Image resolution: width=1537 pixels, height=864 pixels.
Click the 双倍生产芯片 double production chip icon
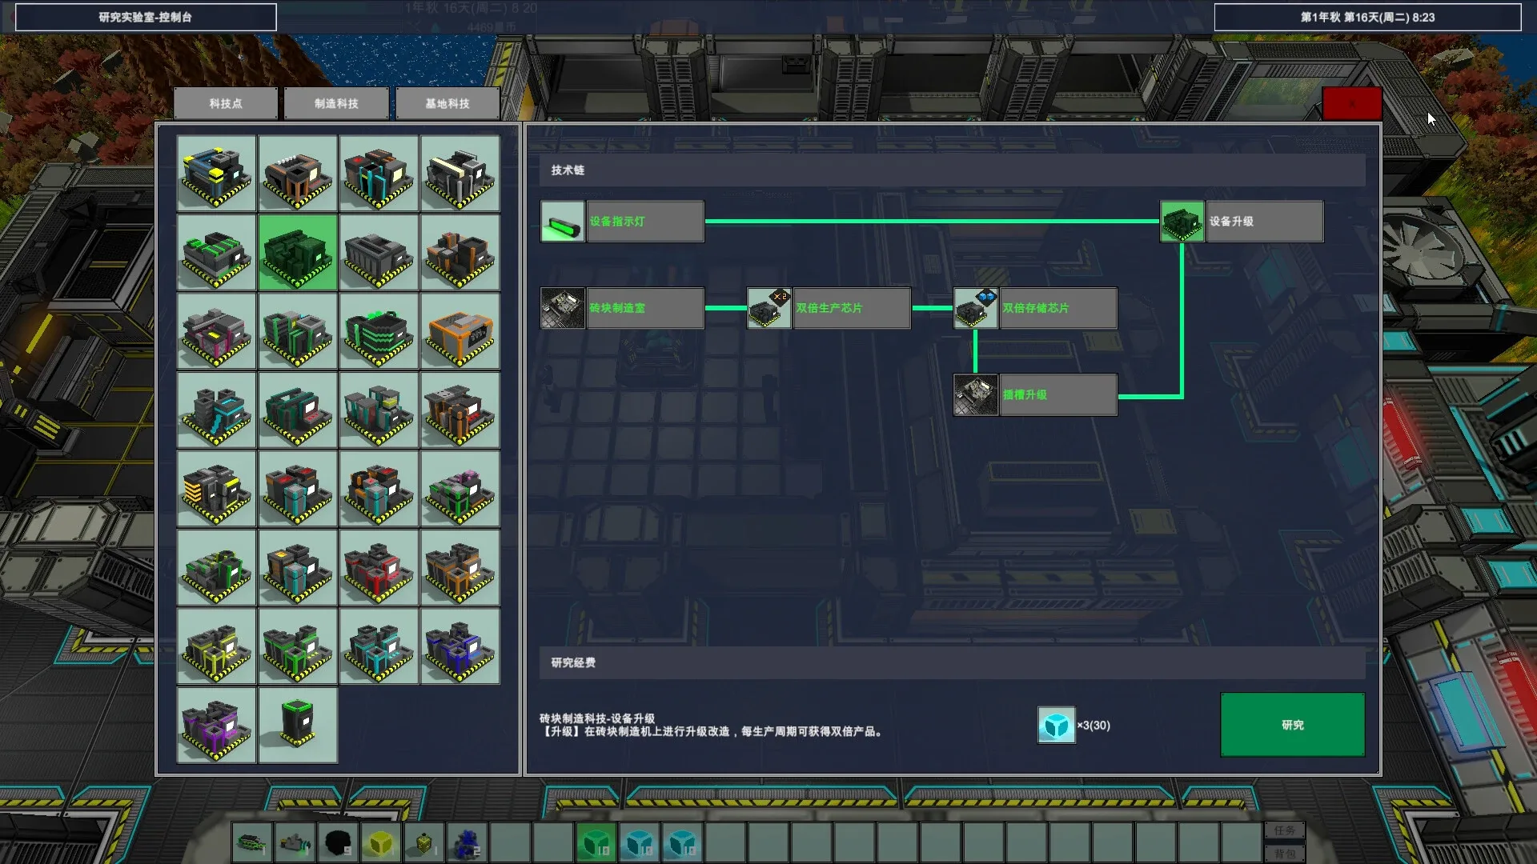(768, 308)
